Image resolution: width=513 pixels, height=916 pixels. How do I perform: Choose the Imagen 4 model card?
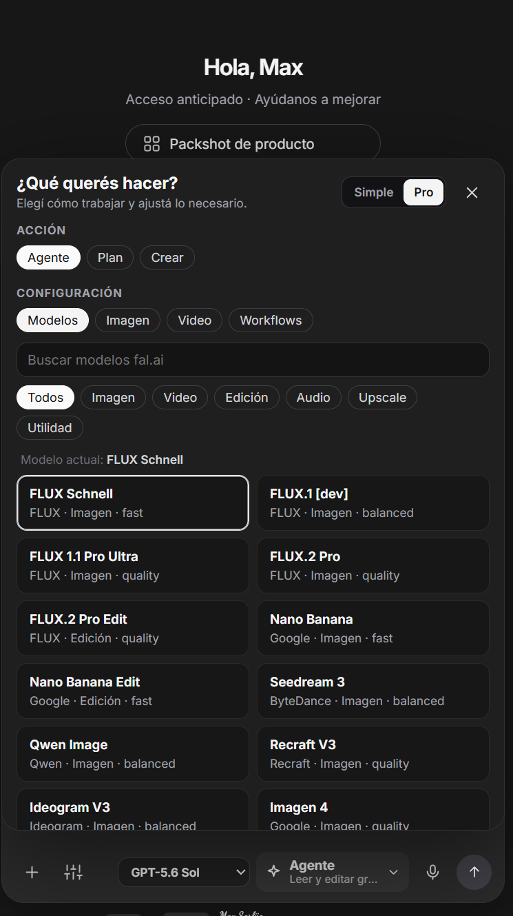tap(373, 810)
